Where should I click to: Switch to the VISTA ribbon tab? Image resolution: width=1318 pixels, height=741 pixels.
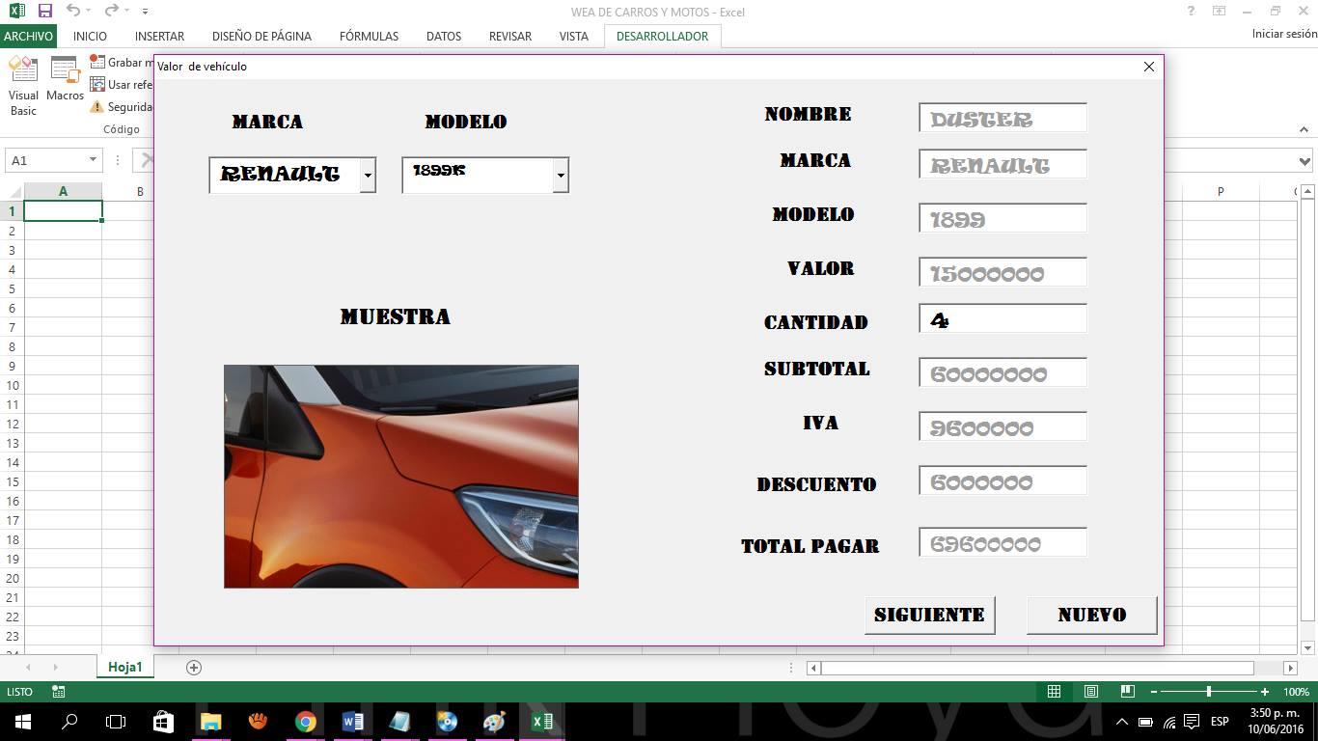click(573, 36)
